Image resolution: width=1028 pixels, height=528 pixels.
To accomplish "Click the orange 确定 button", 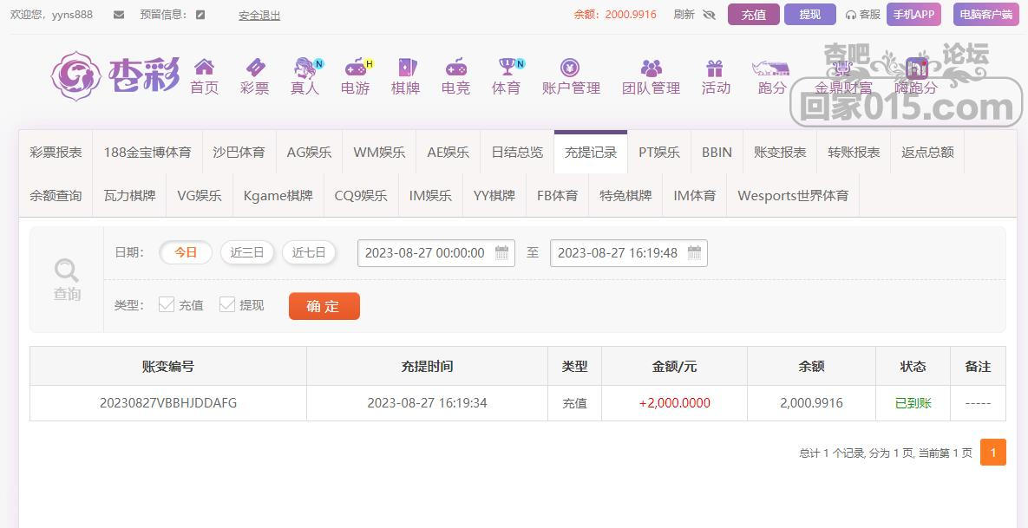I will coord(324,306).
